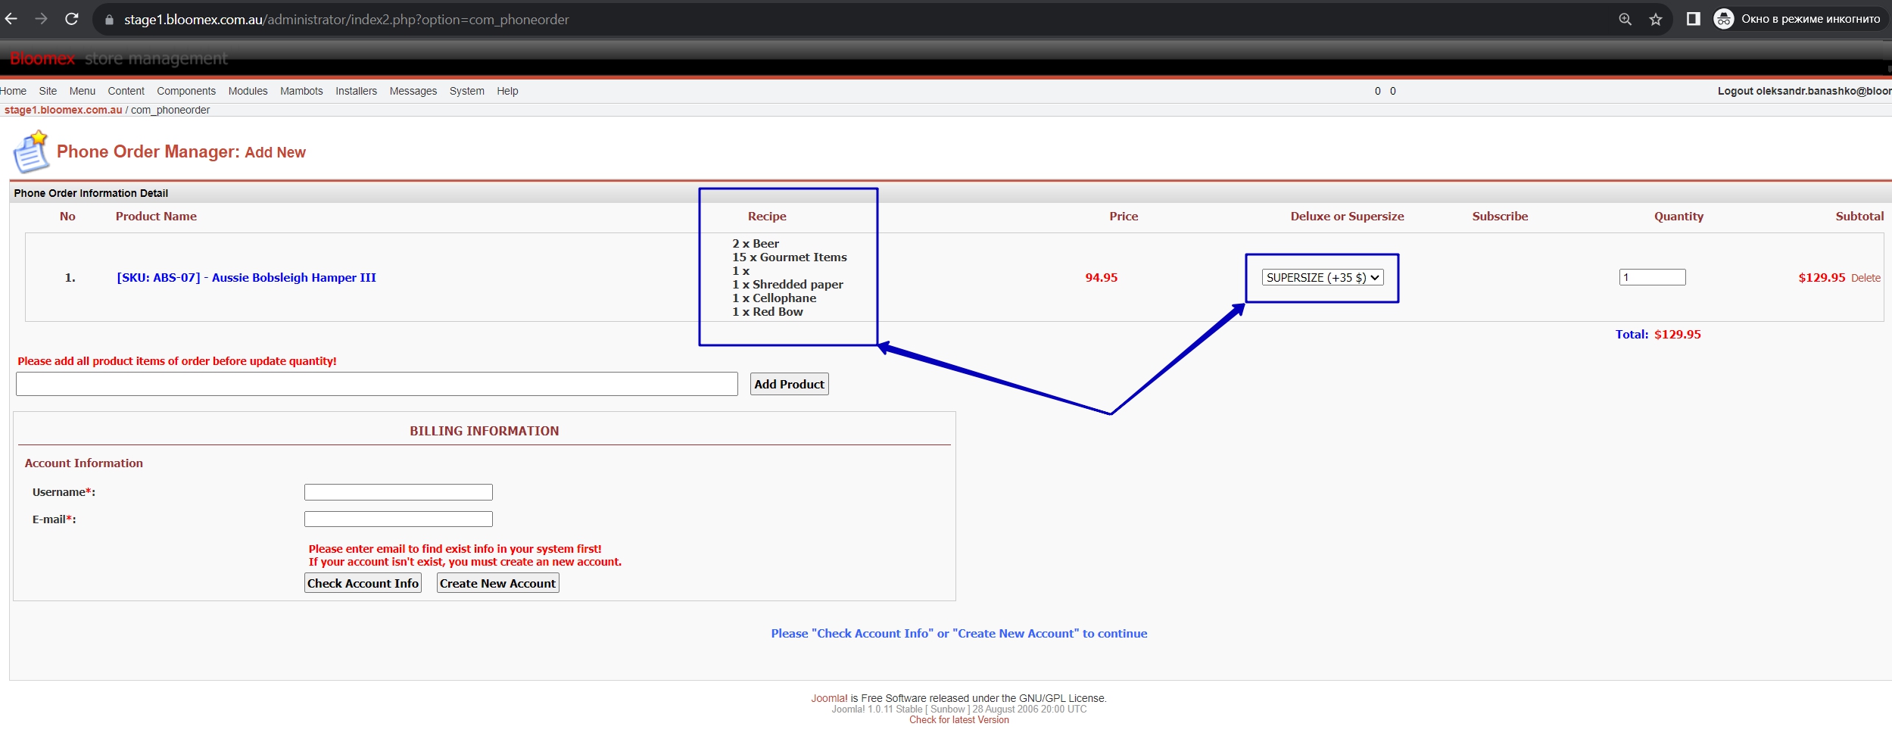Click the '2 x Beer' recipe line
This screenshot has width=1892, height=736.
(x=755, y=243)
